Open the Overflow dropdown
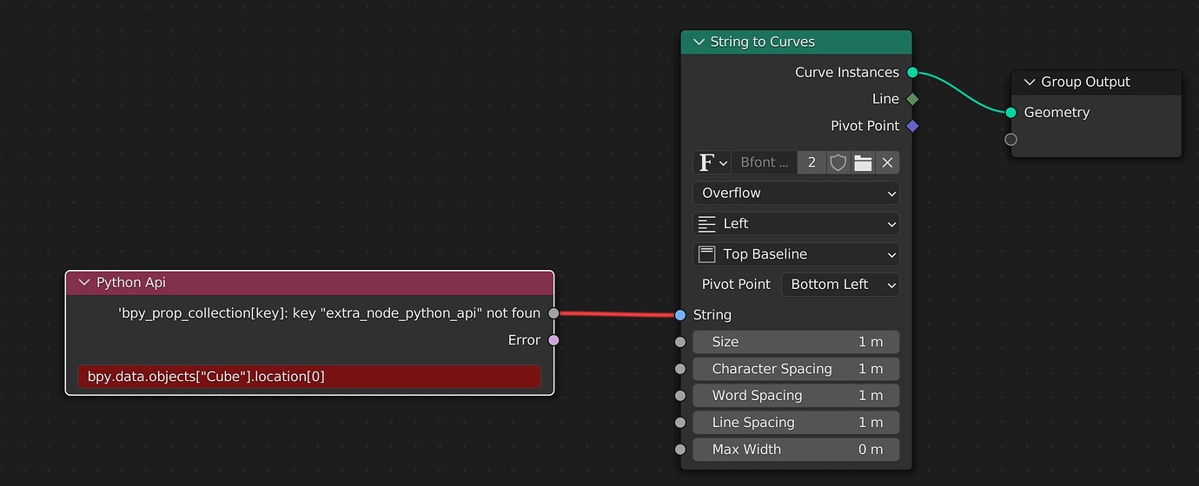Screen dimensions: 1199x486 click(796, 193)
